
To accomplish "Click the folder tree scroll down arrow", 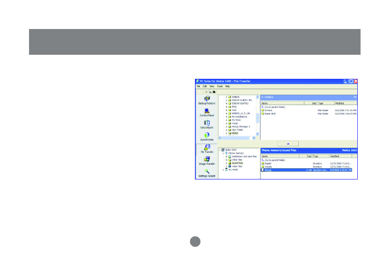I will (x=258, y=134).
